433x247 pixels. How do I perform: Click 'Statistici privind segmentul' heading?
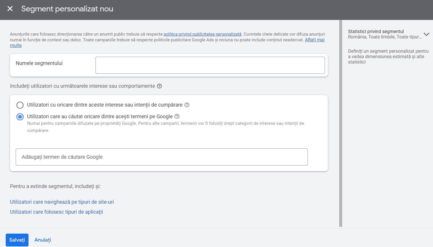376,31
